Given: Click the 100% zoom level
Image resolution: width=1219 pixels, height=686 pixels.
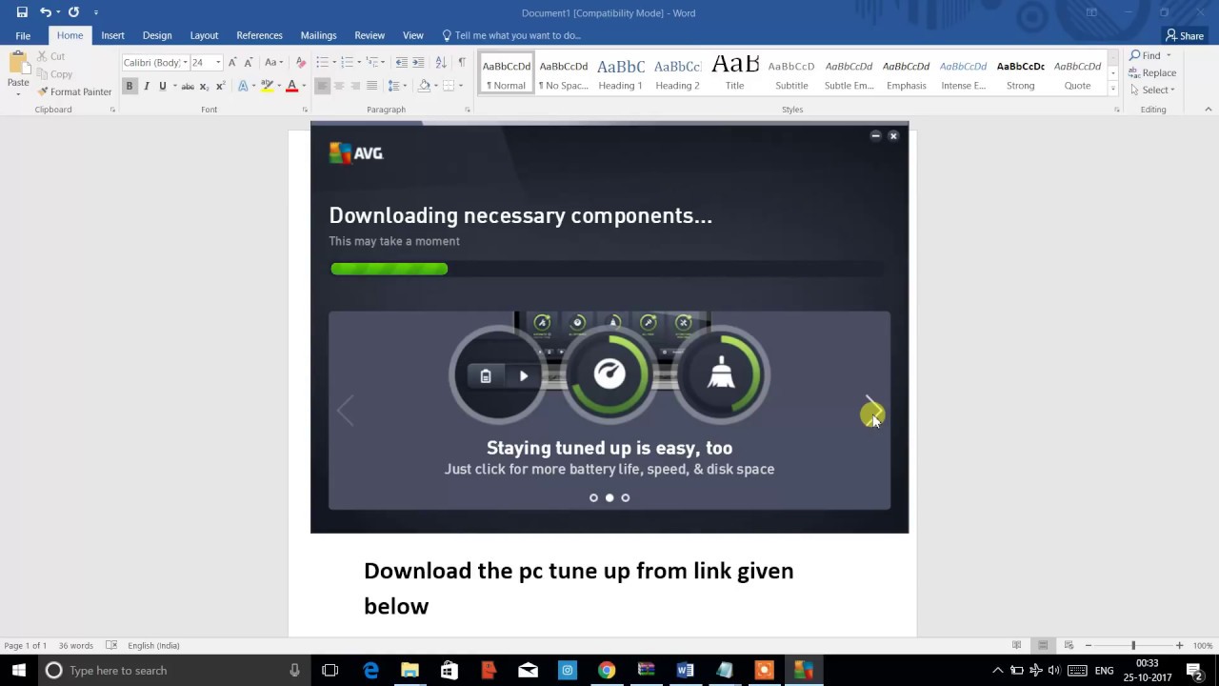Looking at the screenshot, I should pyautogui.click(x=1202, y=645).
